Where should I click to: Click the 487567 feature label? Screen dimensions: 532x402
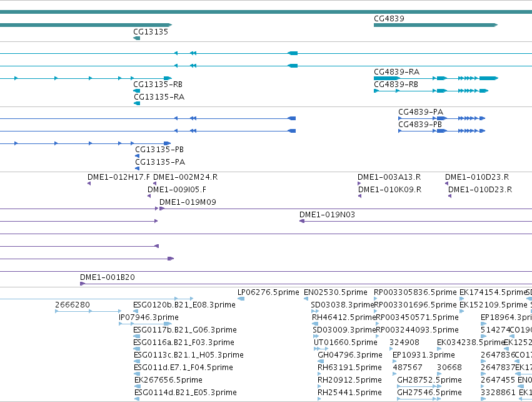click(x=408, y=368)
